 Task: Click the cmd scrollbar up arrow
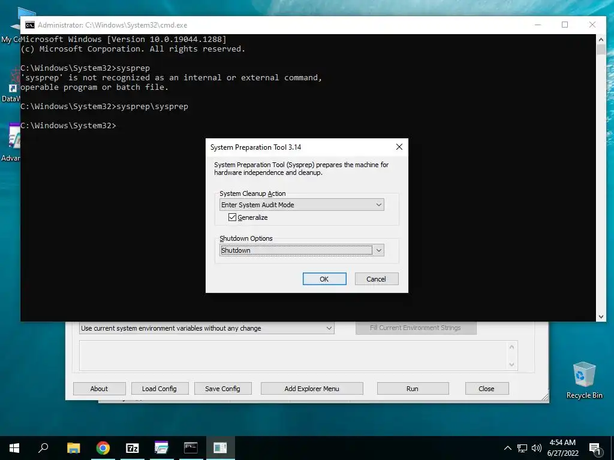(601, 40)
